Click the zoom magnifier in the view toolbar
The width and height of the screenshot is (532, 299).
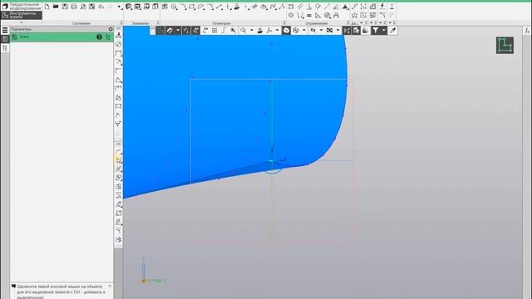(243, 31)
